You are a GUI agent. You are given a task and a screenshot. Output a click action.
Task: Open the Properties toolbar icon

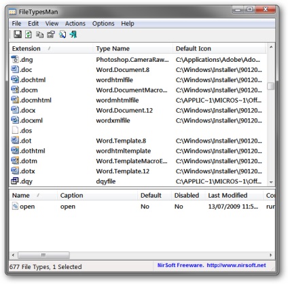[51, 35]
